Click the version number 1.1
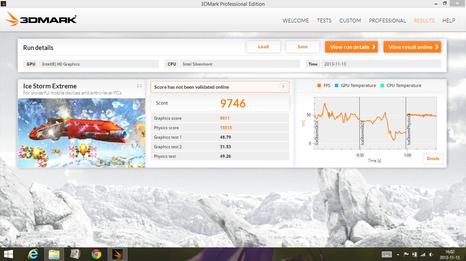Viewport: 466px width, 261px height. pyautogui.click(x=139, y=86)
